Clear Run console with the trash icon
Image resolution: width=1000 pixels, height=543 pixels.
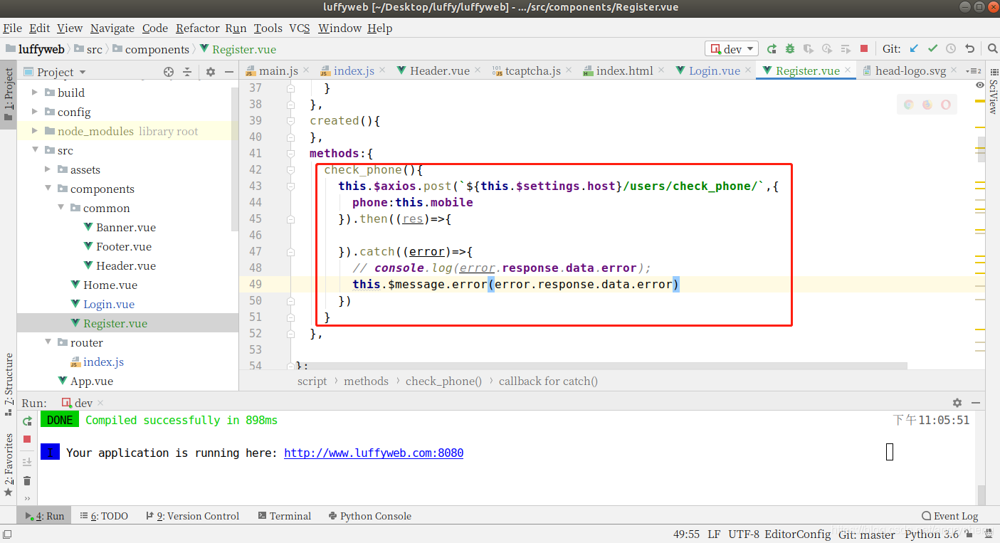pos(27,481)
